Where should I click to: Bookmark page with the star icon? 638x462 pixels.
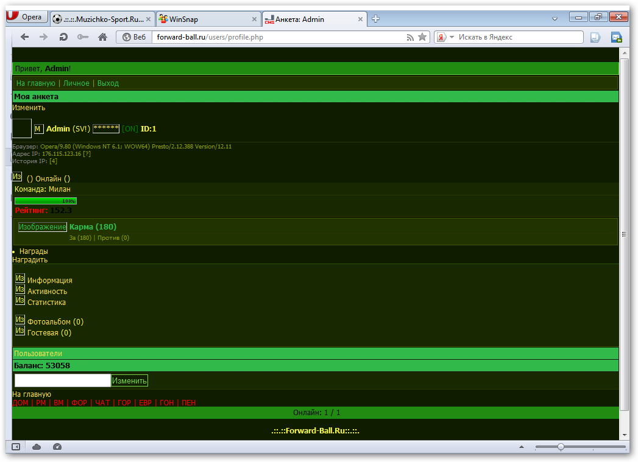point(422,37)
